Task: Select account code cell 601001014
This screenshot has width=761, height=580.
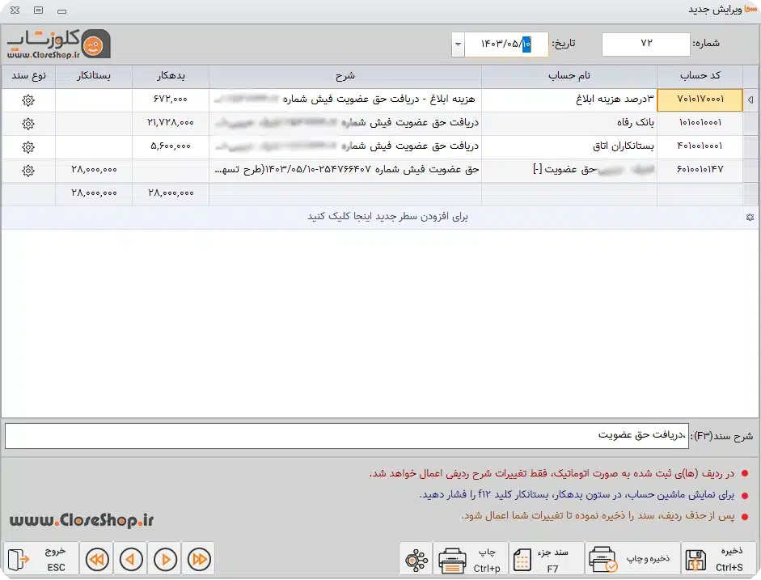Action: (700, 170)
